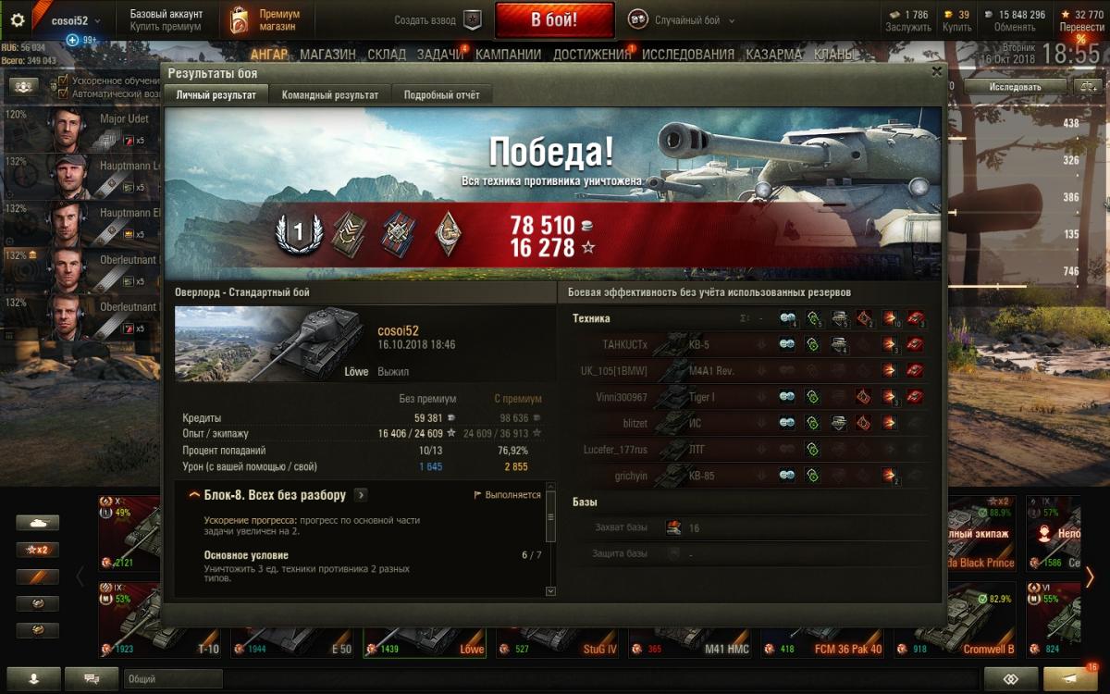Click the Исследовать button
Viewport: 1110px width, 694px height.
click(x=1015, y=87)
